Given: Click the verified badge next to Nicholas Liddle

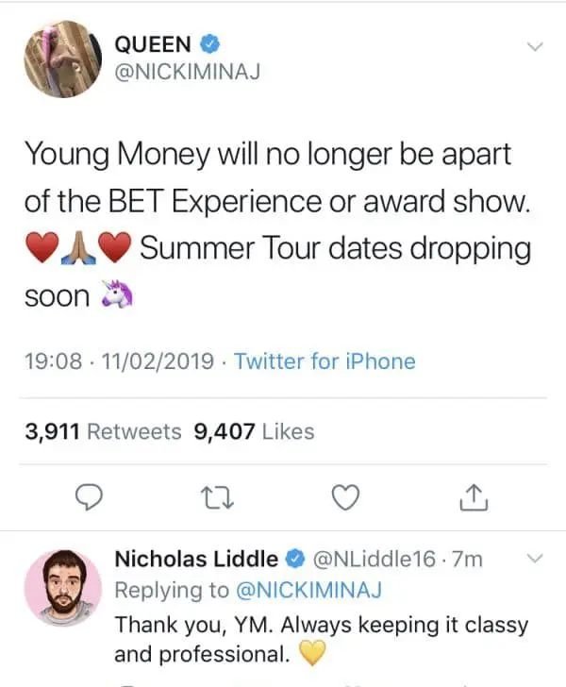Looking at the screenshot, I should point(294,560).
